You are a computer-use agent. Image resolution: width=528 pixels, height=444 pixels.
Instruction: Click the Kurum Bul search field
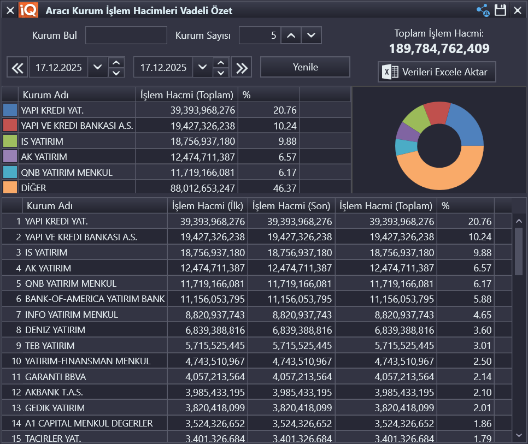click(x=126, y=36)
